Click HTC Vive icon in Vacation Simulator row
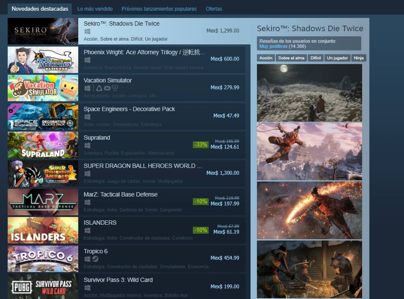This screenshot has width=404, height=299. click(x=99, y=88)
